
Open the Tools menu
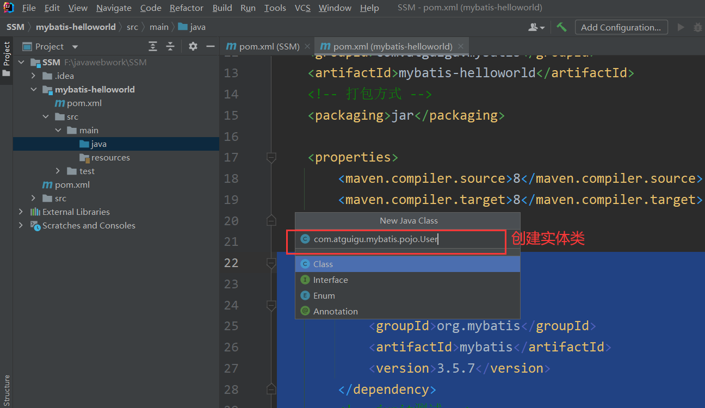click(275, 8)
